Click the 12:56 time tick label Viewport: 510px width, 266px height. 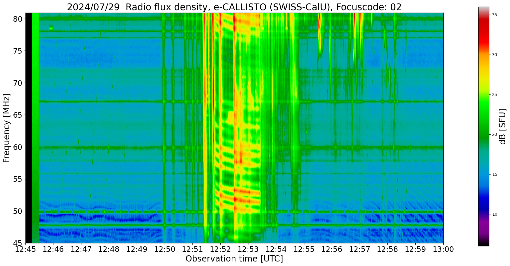click(332, 249)
